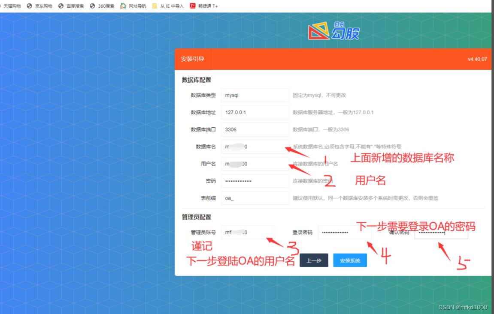Screen dimensions: 494x314
Task: Click the 表前缀 field showing oa_
Action: [255, 198]
